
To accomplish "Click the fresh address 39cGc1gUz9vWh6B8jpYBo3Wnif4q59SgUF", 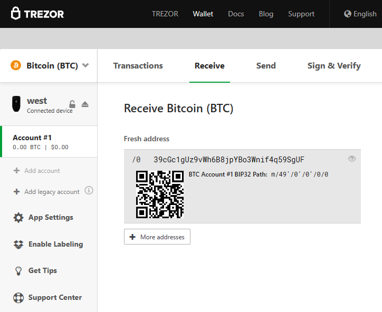I will tap(229, 160).
